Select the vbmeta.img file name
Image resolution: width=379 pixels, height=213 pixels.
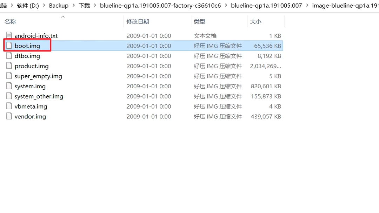point(31,106)
